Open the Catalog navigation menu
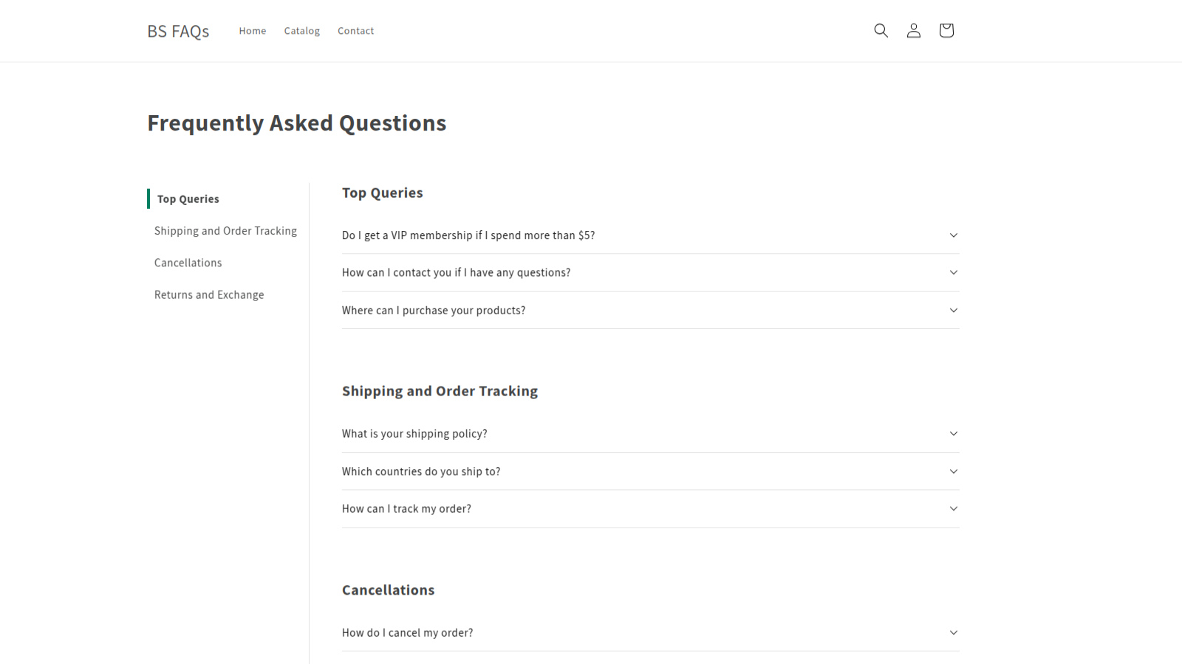Image resolution: width=1182 pixels, height=664 pixels. (x=301, y=30)
